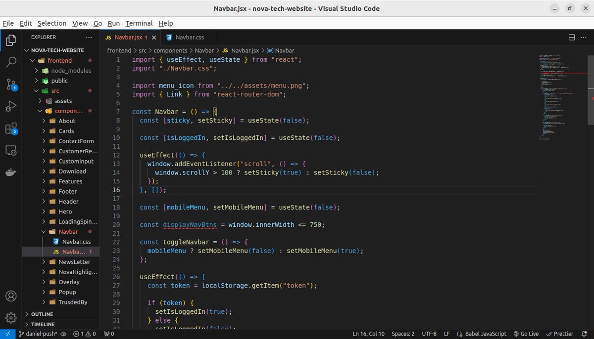Click the forwarded ports indicator showing 0
The height and width of the screenshot is (339, 594).
[x=109, y=334]
